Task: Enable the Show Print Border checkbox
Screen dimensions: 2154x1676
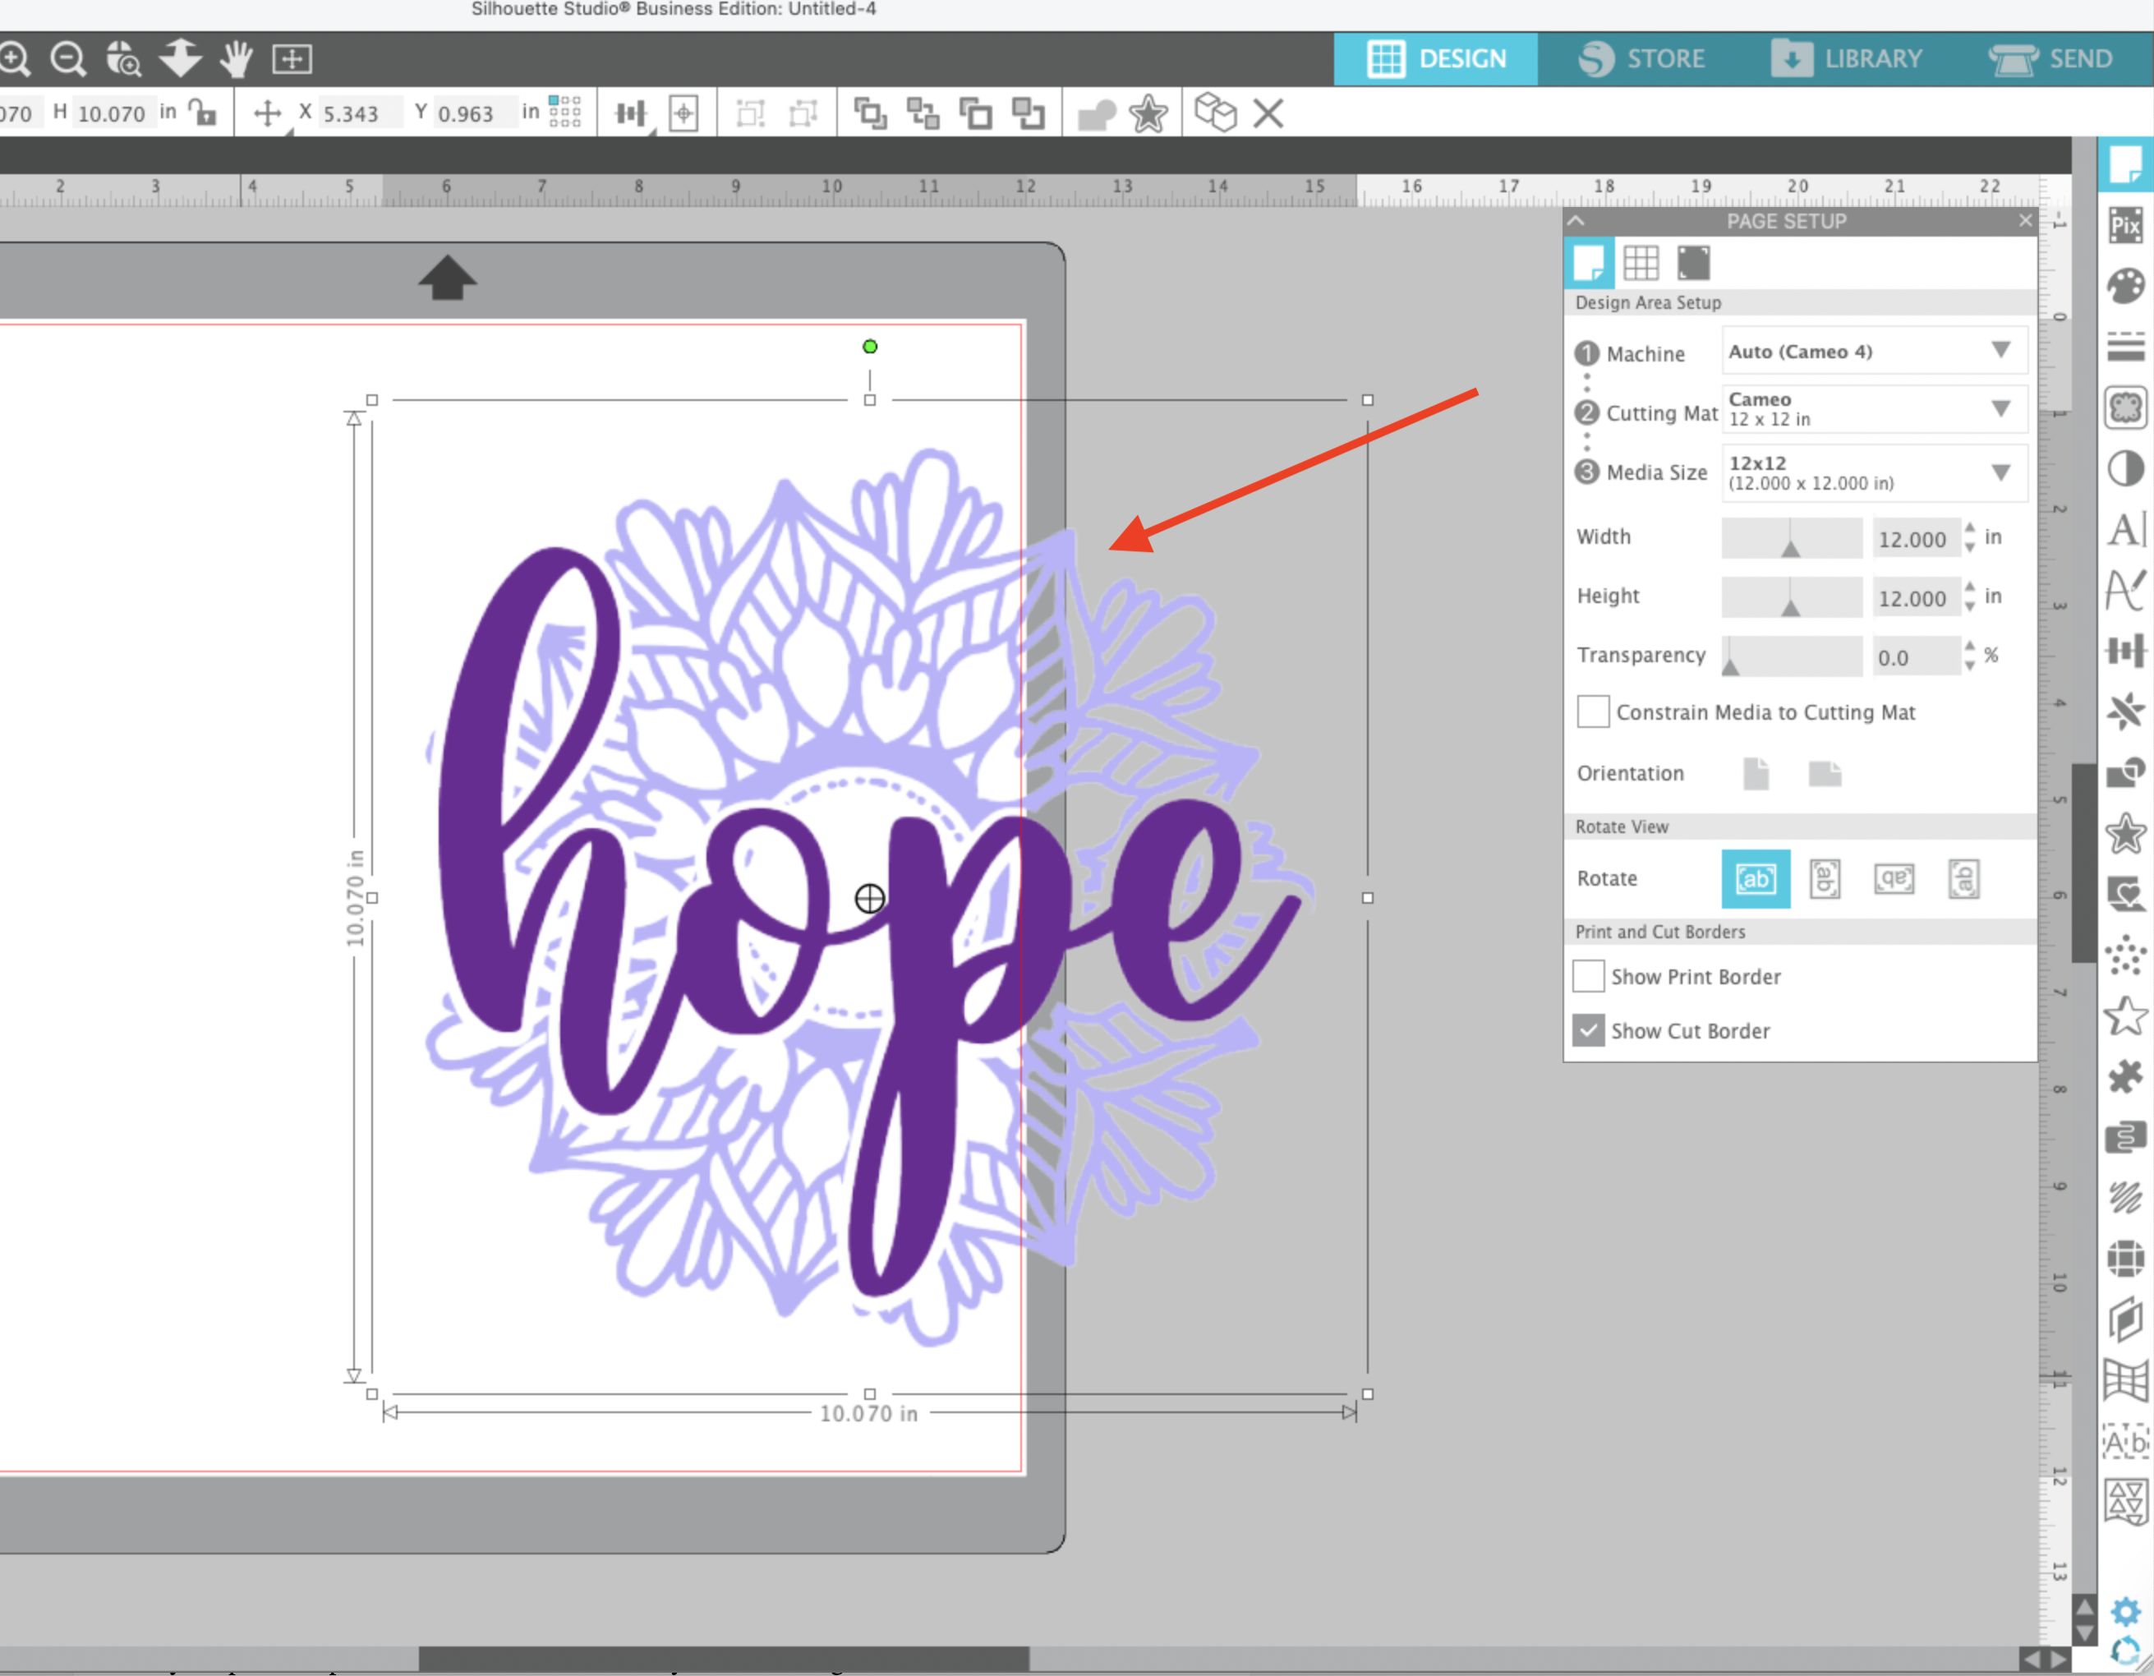Action: coord(1589,975)
